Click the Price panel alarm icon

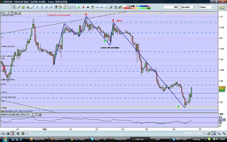(x=19, y=13)
